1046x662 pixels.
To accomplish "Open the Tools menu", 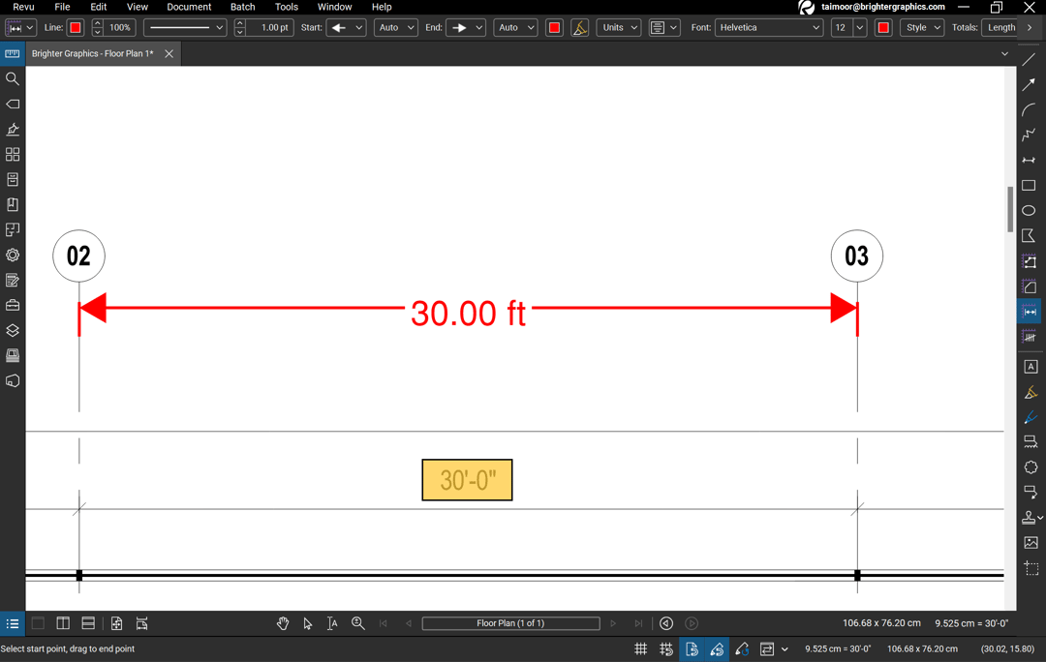I will point(286,7).
